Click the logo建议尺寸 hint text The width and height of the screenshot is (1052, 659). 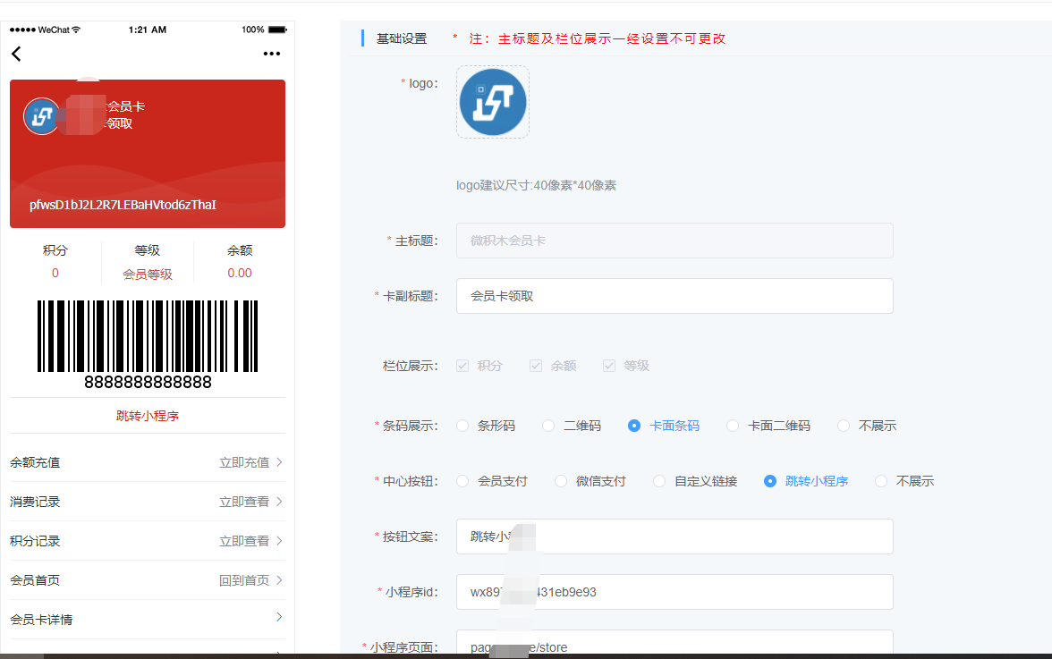point(536,186)
